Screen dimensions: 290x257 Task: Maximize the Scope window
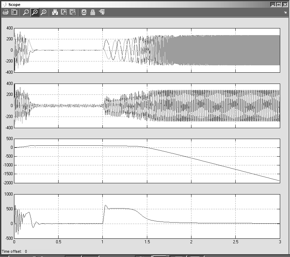coord(278,5)
